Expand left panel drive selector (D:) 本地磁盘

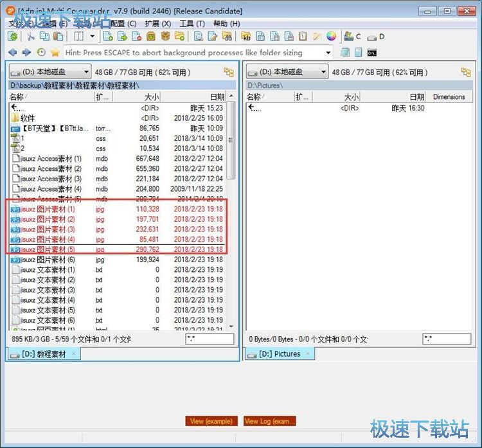[50, 72]
